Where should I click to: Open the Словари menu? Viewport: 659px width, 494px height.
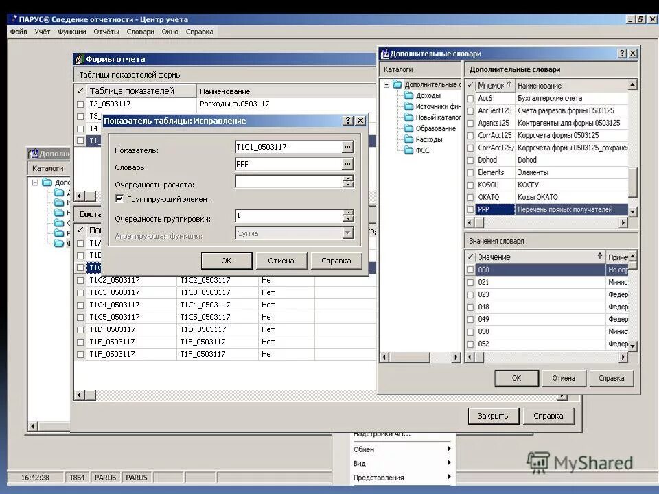coord(140,32)
